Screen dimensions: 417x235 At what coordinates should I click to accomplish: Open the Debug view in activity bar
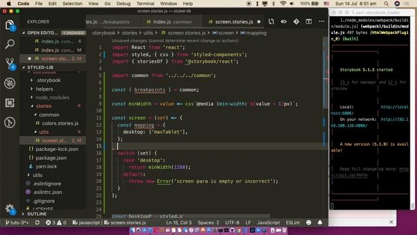pyautogui.click(x=10, y=84)
